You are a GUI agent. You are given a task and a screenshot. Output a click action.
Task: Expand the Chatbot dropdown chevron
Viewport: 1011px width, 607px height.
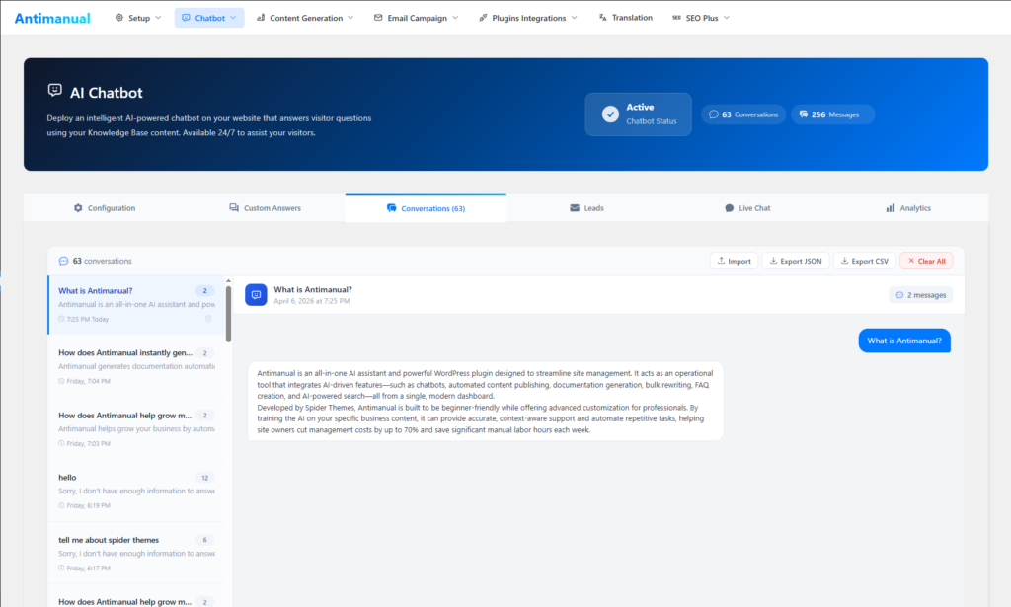[233, 18]
